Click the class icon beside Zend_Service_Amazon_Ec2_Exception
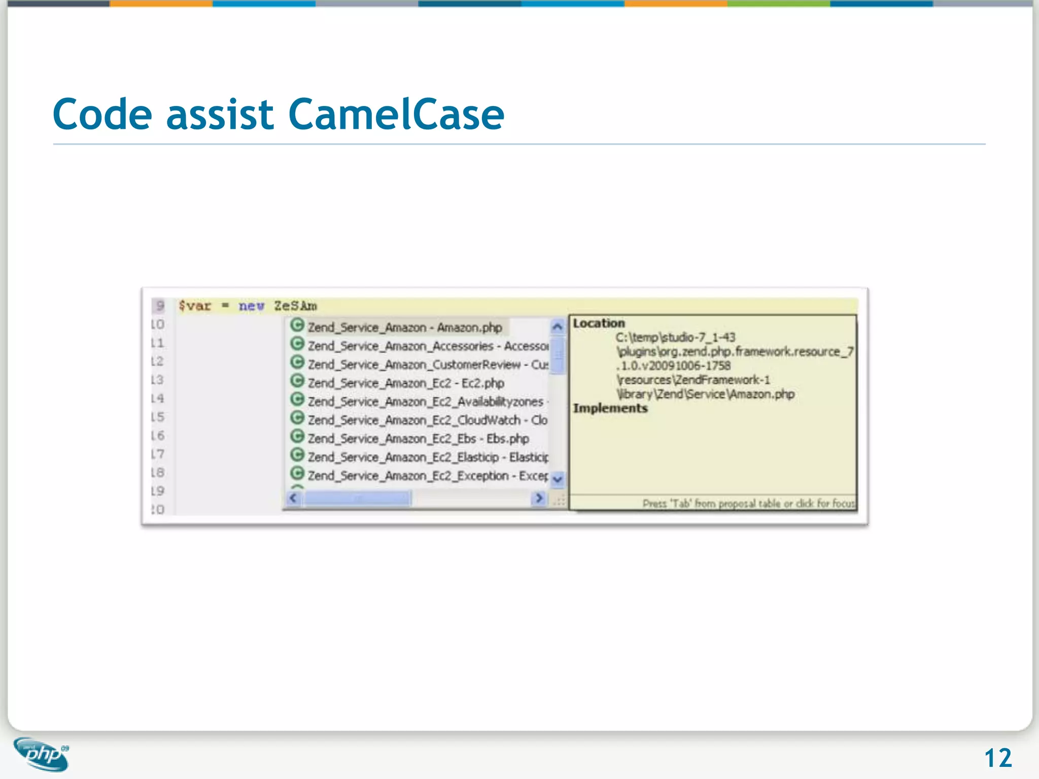1039x779 pixels. pos(297,473)
